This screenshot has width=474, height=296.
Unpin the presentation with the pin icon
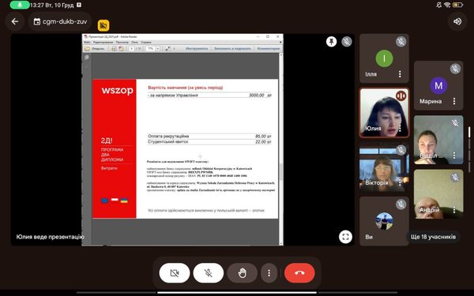331,42
